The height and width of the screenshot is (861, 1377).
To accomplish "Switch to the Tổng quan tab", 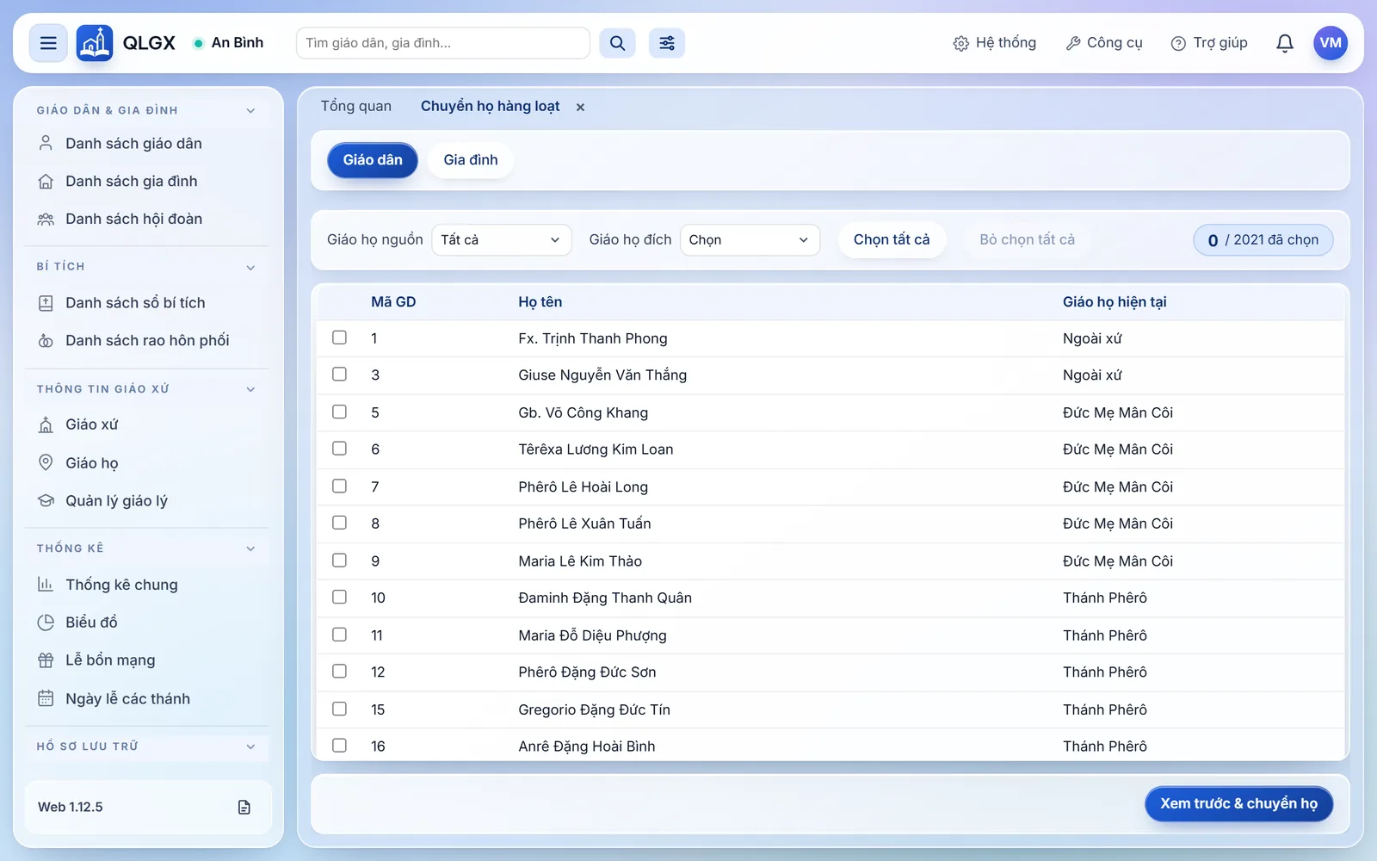I will (x=356, y=107).
